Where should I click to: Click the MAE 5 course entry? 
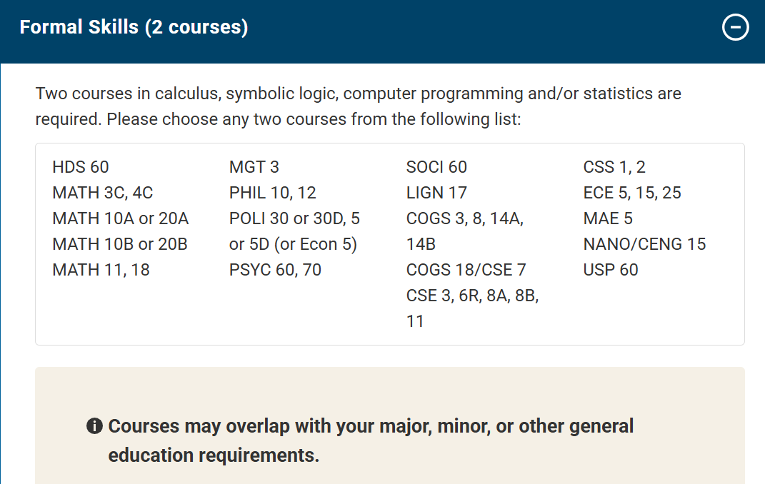click(x=608, y=218)
